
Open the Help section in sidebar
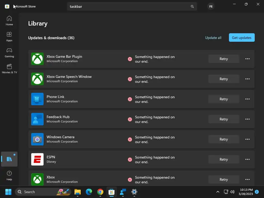coord(9,176)
